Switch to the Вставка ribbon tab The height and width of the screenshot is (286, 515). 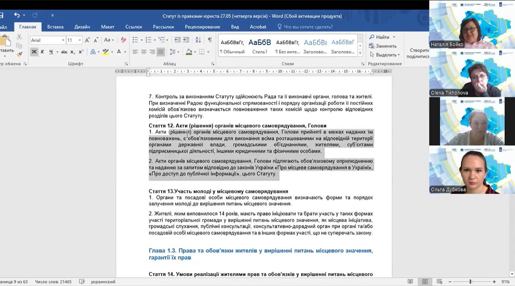tap(55, 27)
